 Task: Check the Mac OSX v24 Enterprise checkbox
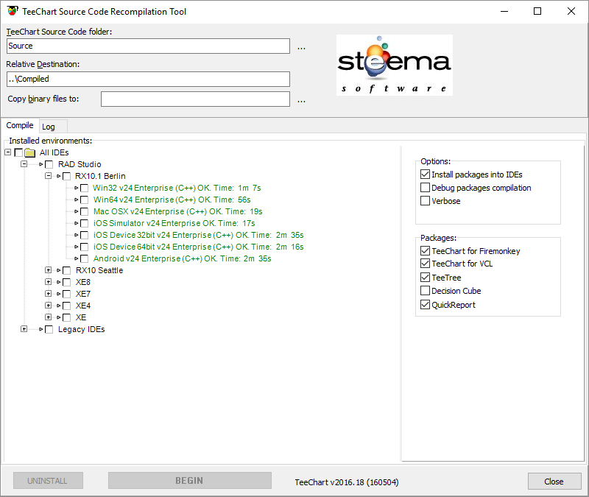(x=85, y=211)
